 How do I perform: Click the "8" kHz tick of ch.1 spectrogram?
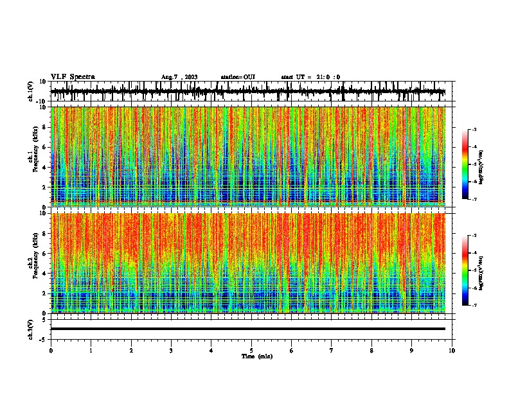(44, 127)
